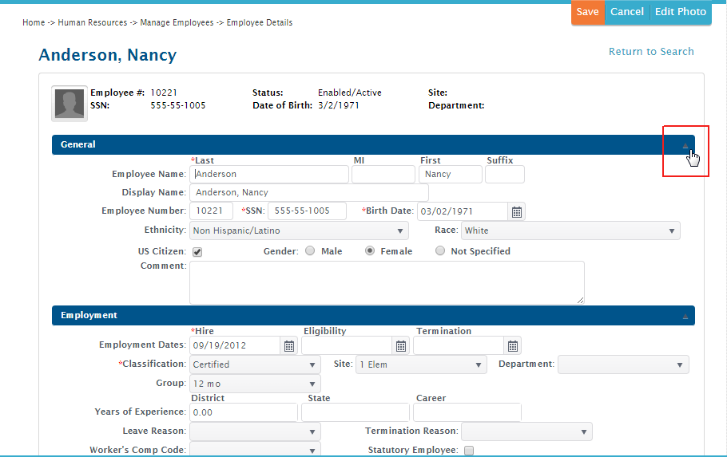Viewport: 727px width, 457px height.
Task: Check the Statutory Employee box
Action: click(x=469, y=451)
